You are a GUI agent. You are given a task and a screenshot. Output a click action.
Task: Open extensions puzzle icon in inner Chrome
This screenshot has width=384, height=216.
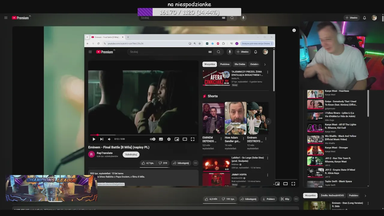click(223, 43)
